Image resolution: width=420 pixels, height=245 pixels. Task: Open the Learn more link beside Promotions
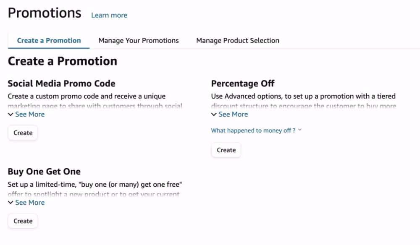pyautogui.click(x=109, y=15)
